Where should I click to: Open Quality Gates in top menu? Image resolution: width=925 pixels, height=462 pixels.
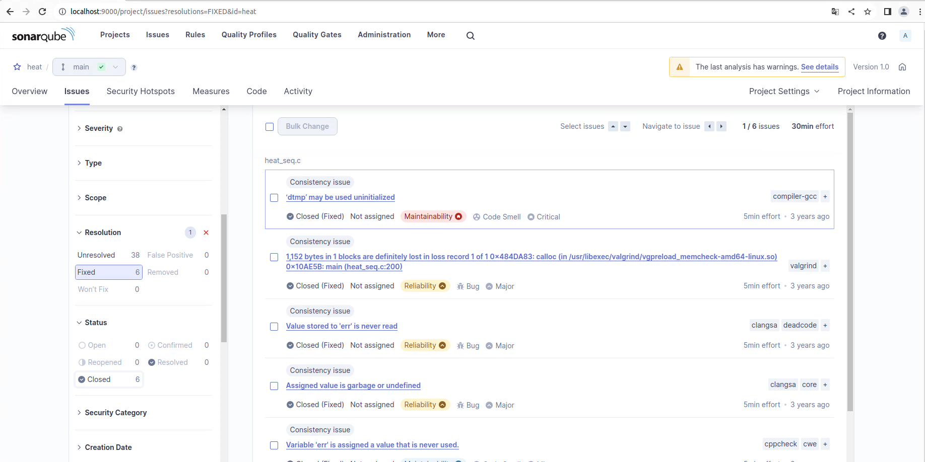[317, 35]
